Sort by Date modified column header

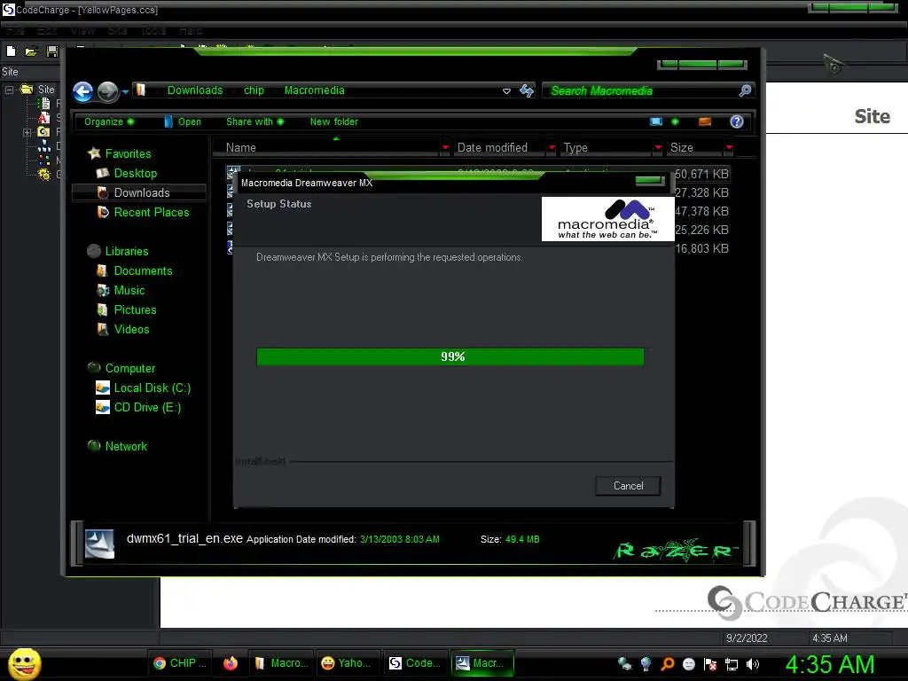point(498,148)
